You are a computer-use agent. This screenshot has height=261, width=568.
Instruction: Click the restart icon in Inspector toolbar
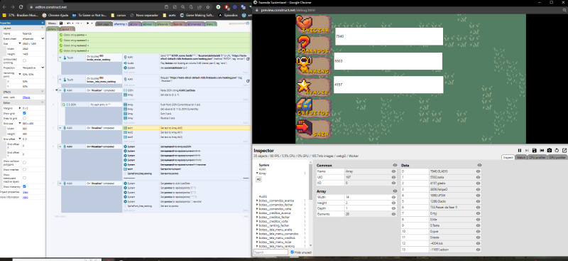(557, 150)
